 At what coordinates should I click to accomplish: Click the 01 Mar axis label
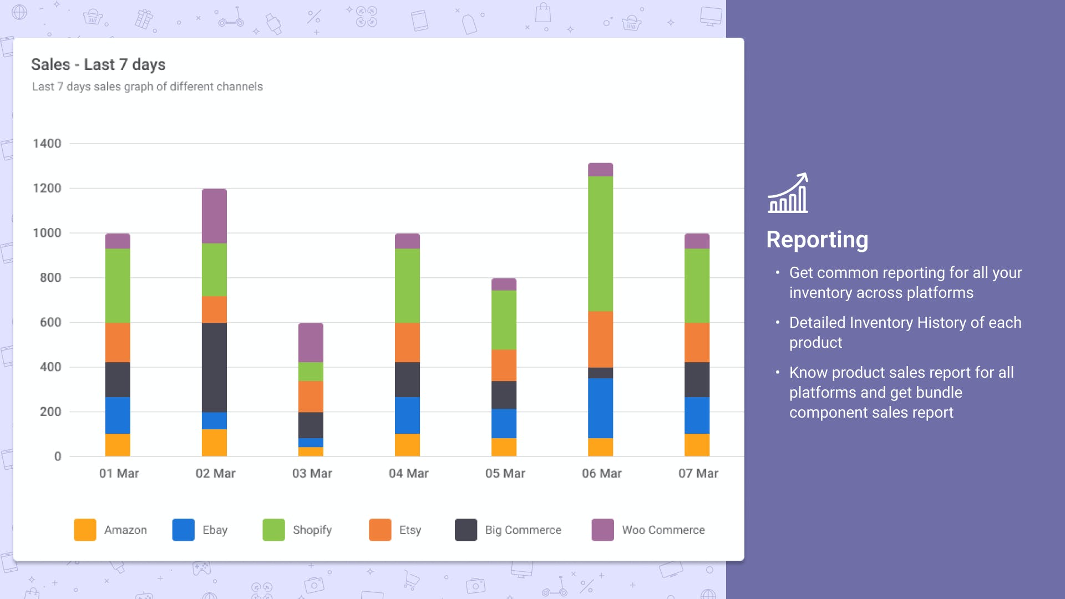(x=119, y=473)
